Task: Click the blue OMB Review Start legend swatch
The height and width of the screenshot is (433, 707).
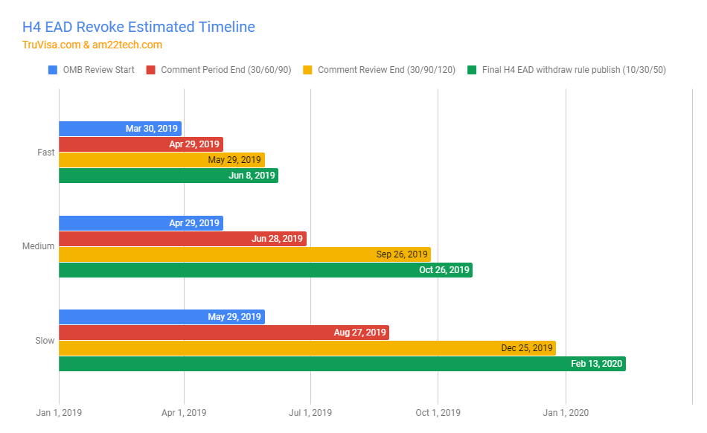Action: pos(53,70)
